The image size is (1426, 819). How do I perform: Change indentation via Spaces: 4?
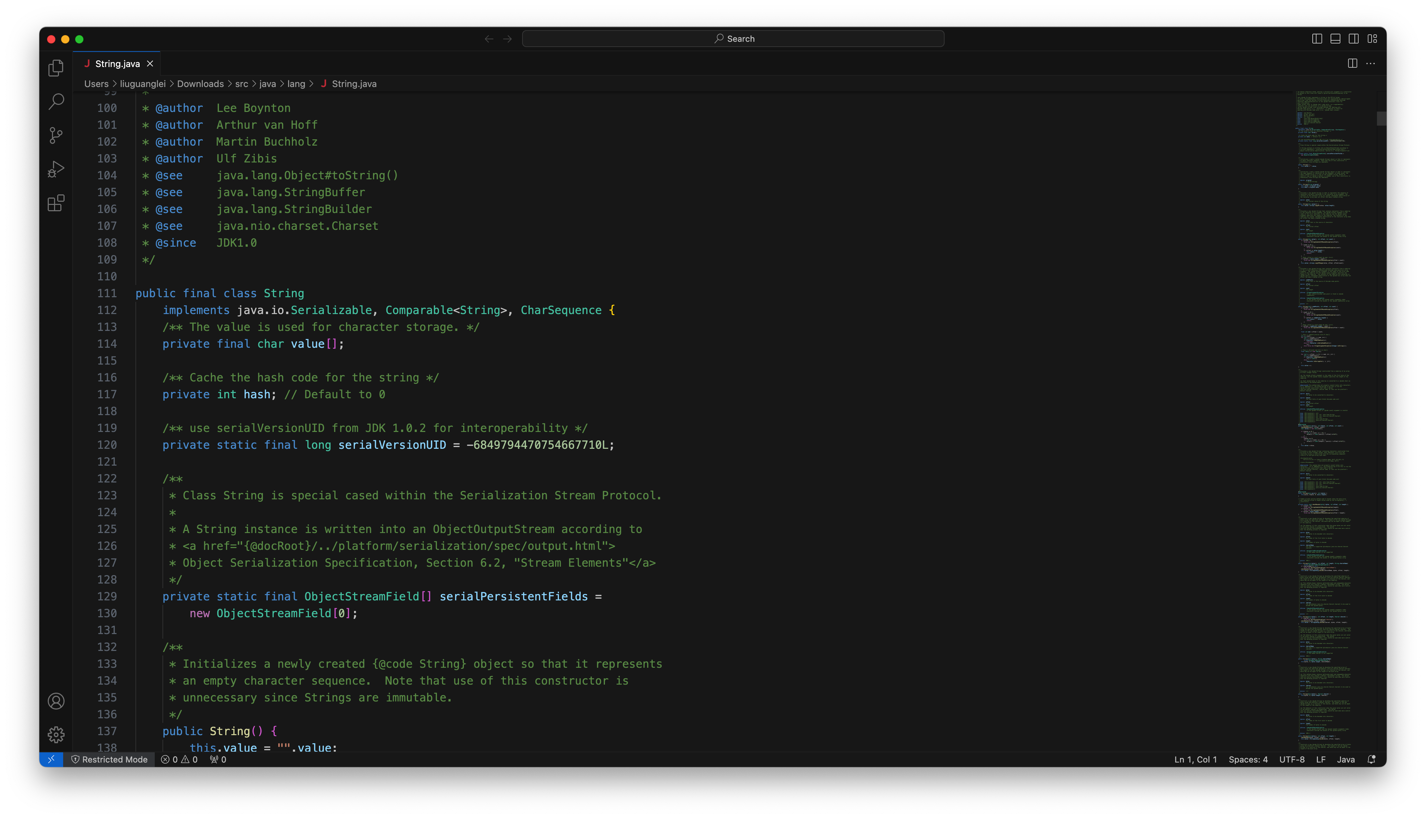point(1248,759)
